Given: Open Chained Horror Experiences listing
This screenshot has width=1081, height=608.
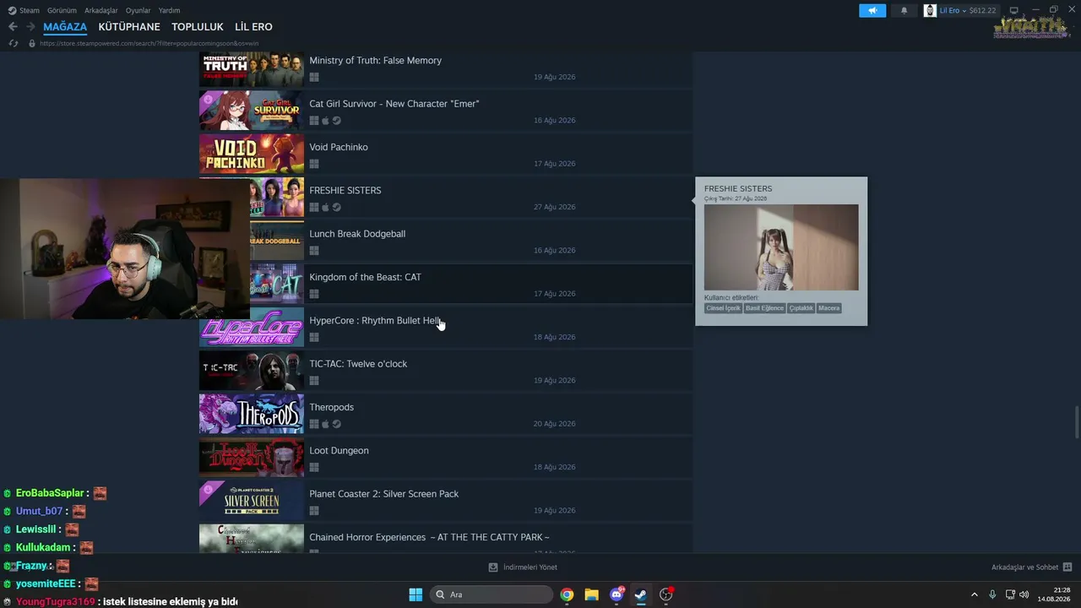Looking at the screenshot, I should (x=446, y=539).
